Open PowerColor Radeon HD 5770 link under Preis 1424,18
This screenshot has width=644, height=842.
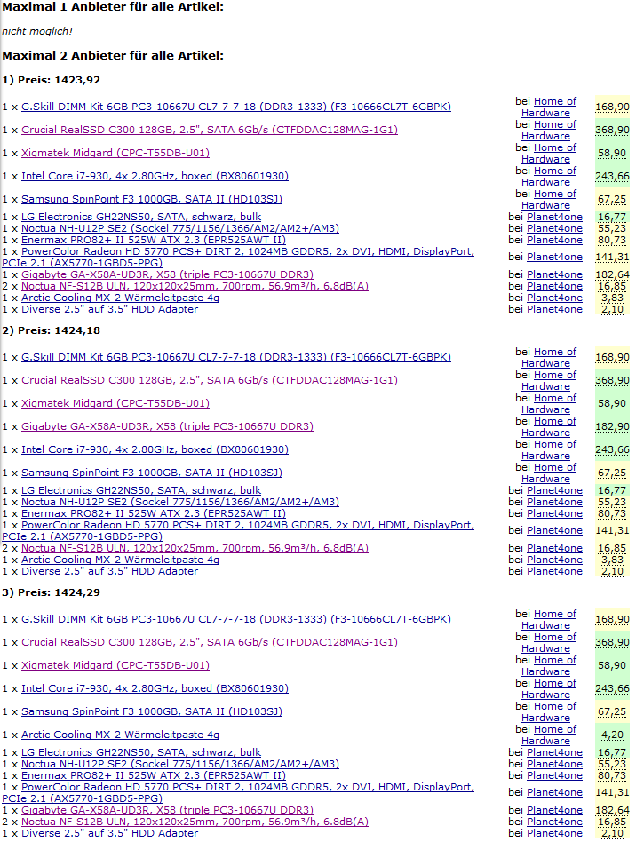(x=248, y=525)
